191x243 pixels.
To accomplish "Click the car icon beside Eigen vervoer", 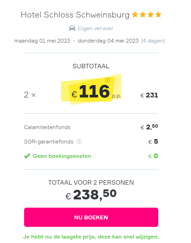I will point(72,28).
